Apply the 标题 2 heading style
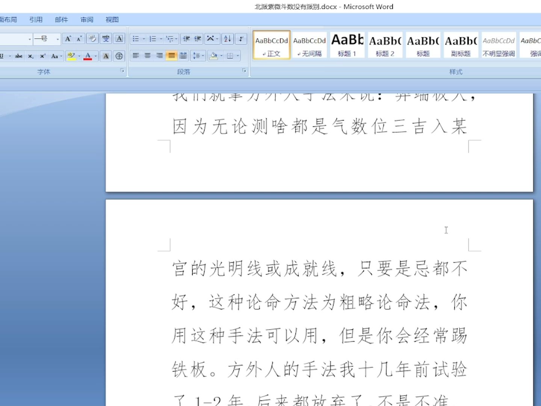 385,45
